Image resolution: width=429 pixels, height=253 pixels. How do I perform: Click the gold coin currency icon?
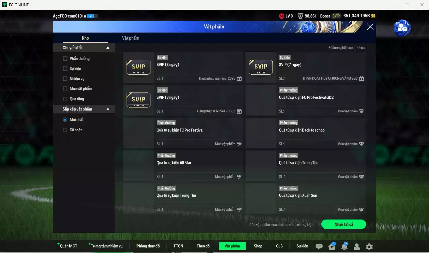pos(373,16)
